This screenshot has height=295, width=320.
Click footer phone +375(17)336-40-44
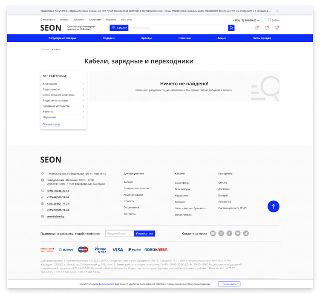coord(58,191)
